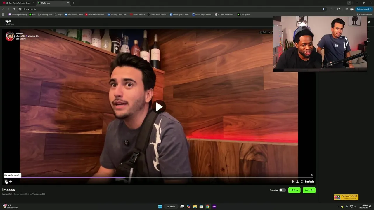This screenshot has width=374, height=210.
Task: Open the ClipQ logo title in the header
Action: [x=7, y=21]
